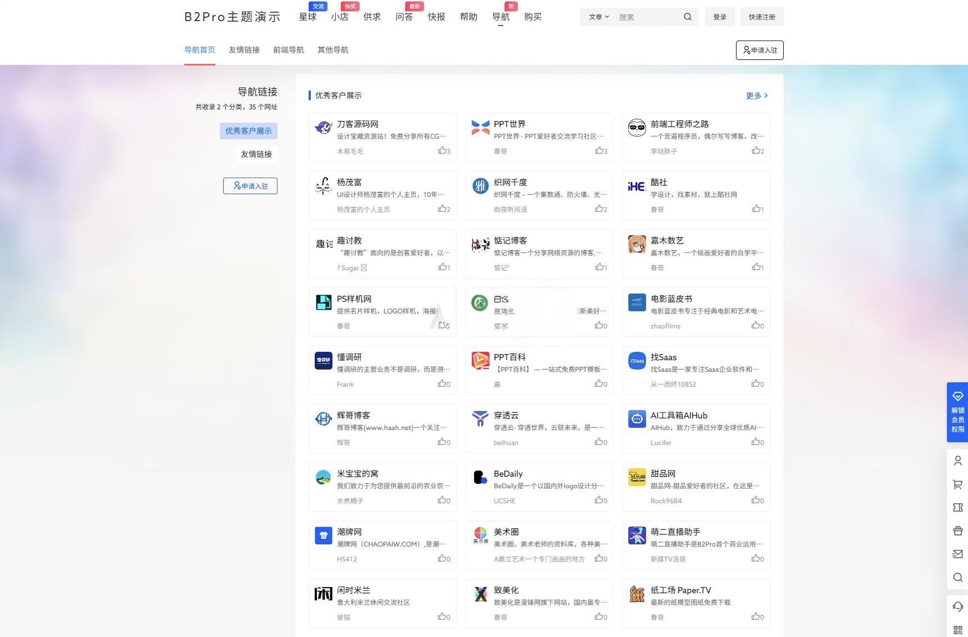This screenshot has height=637, width=968.
Task: Like the 织网千度 card thumbs-up
Action: click(x=601, y=209)
